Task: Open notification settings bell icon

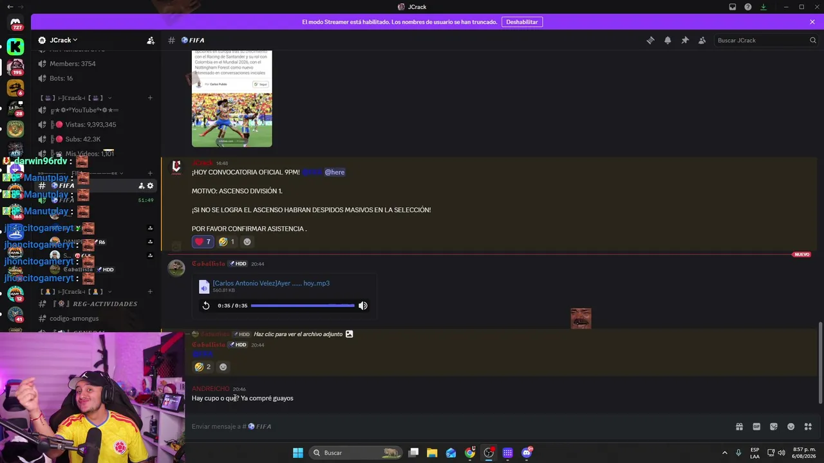Action: tap(668, 41)
